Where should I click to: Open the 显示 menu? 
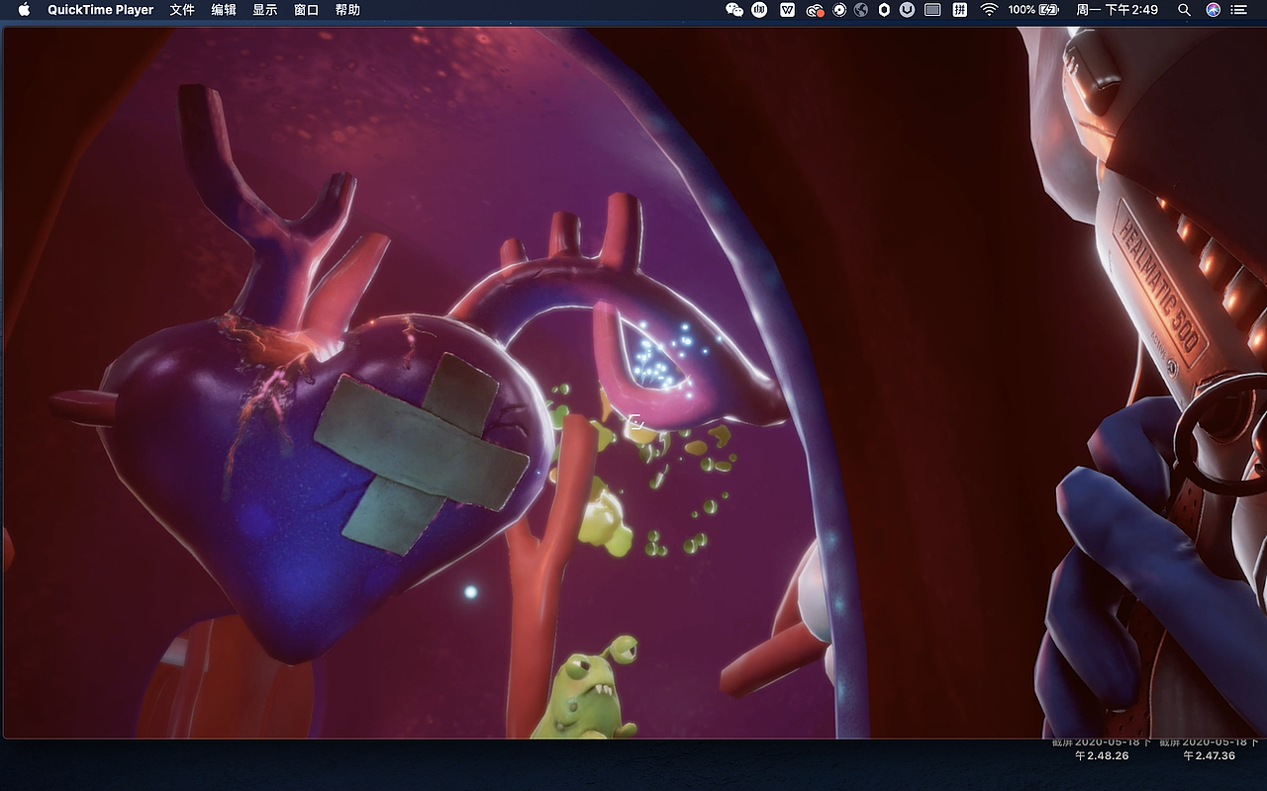point(265,10)
